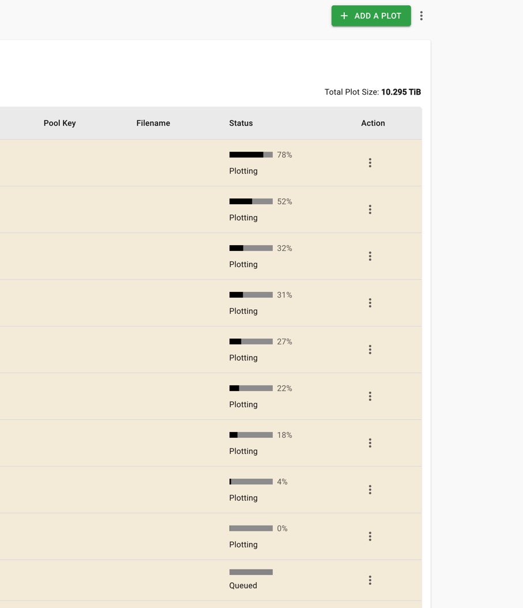Click the Queued plot's progress bar
523x608 pixels.
point(251,572)
